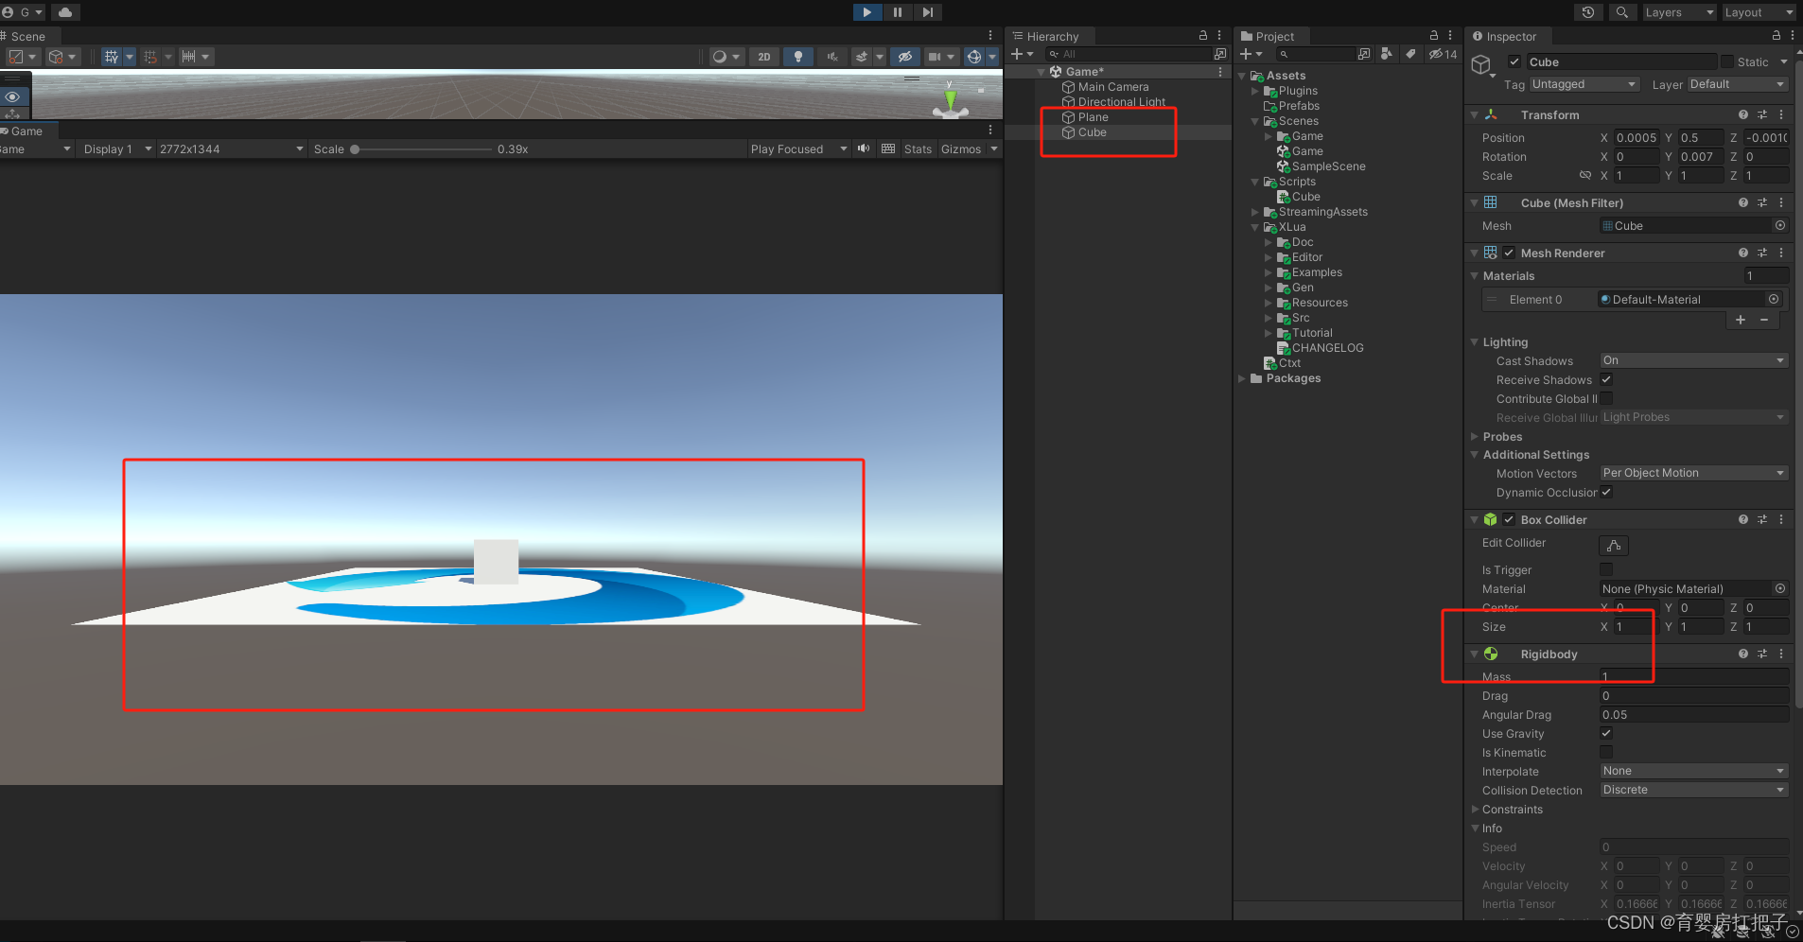The image size is (1803, 942).
Task: Mute scene audio via the speaker icon
Action: pos(832,56)
